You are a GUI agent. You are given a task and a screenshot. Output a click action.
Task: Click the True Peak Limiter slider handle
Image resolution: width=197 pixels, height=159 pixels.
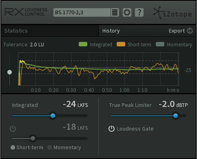(175, 115)
